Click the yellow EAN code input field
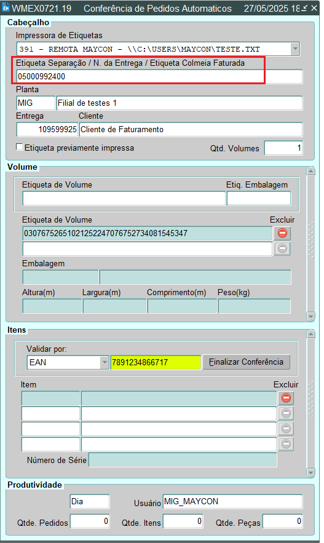 [x=156, y=363]
